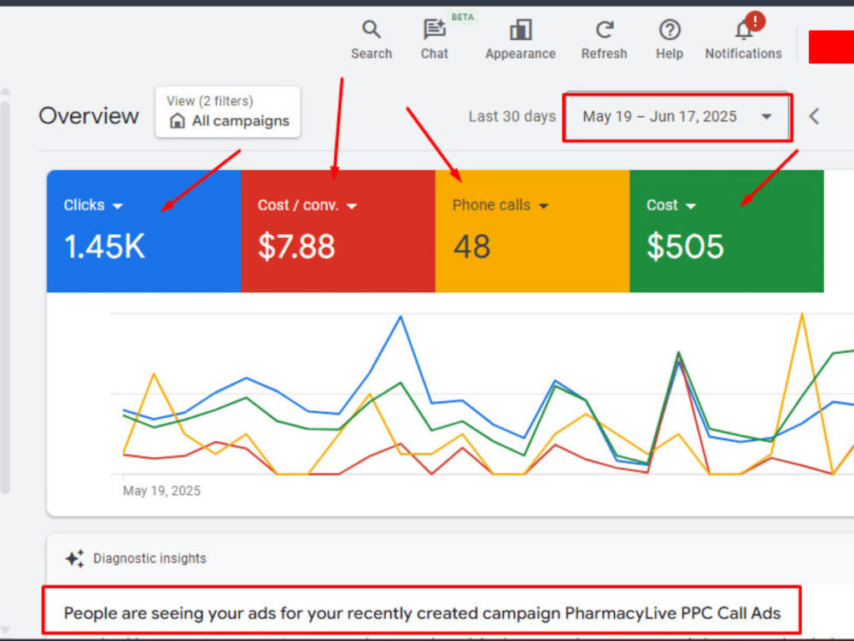Select the green $505 cost scorecard
Screen dimensions: 854x641
pos(727,231)
